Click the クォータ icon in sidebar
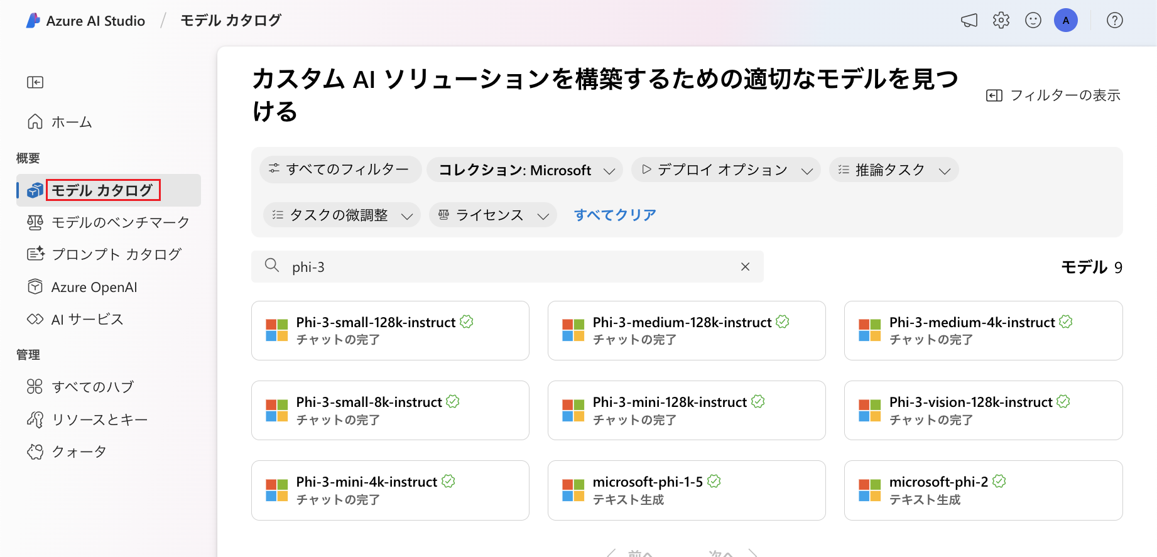 pyautogui.click(x=35, y=452)
